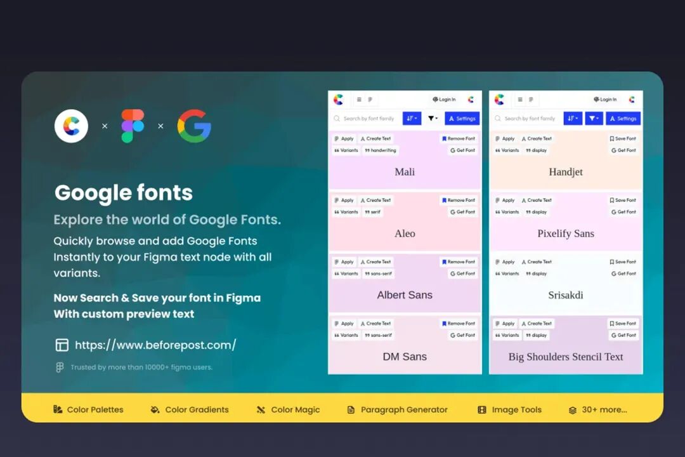Toggle Save Font on the Big Shoulders Stencil Text card
Screen dimensions: 685x457
pos(623,324)
